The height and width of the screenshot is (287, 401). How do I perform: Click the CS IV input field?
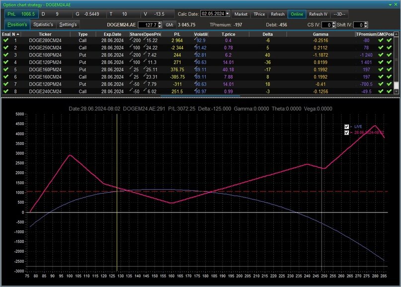pos(326,25)
